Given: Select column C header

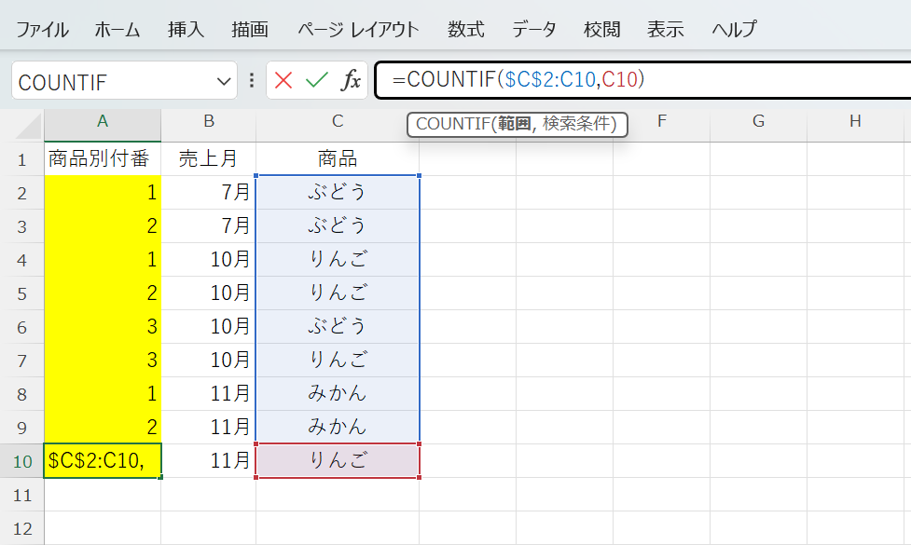Looking at the screenshot, I should [338, 121].
